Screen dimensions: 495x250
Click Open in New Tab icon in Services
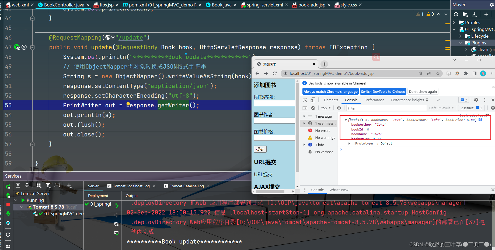pos(57,185)
